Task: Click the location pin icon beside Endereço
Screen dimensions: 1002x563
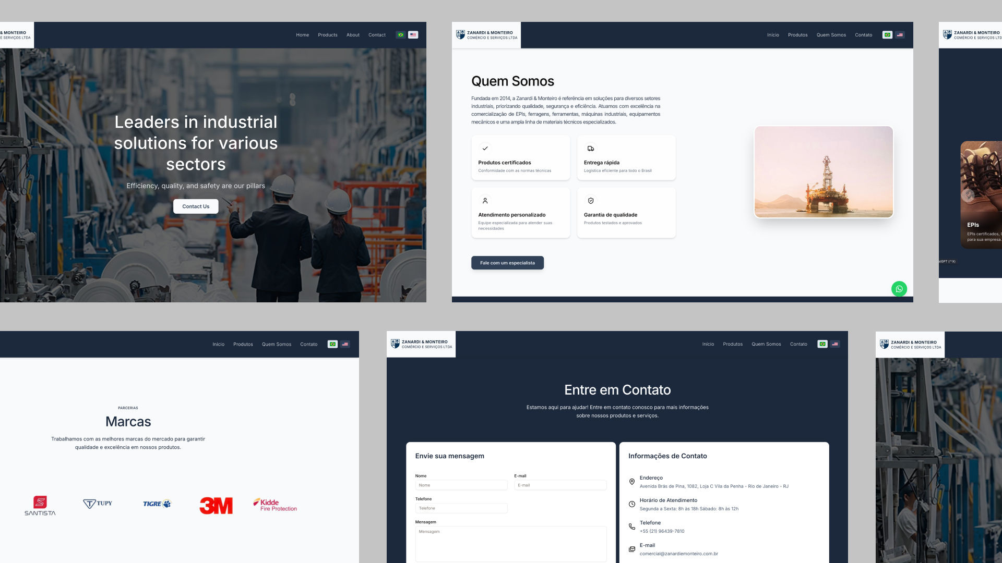Action: 631,482
